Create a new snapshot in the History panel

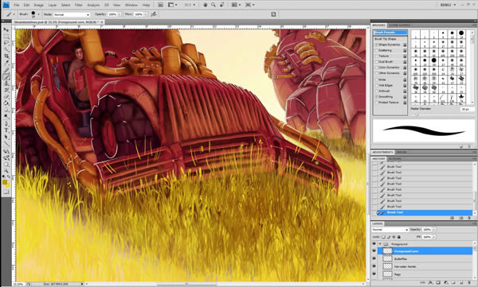click(x=460, y=218)
